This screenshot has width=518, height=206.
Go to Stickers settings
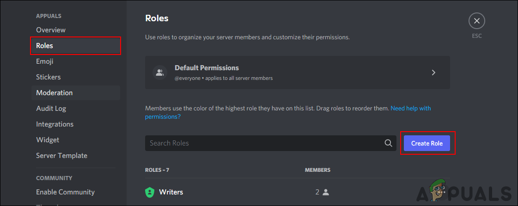[x=49, y=77]
